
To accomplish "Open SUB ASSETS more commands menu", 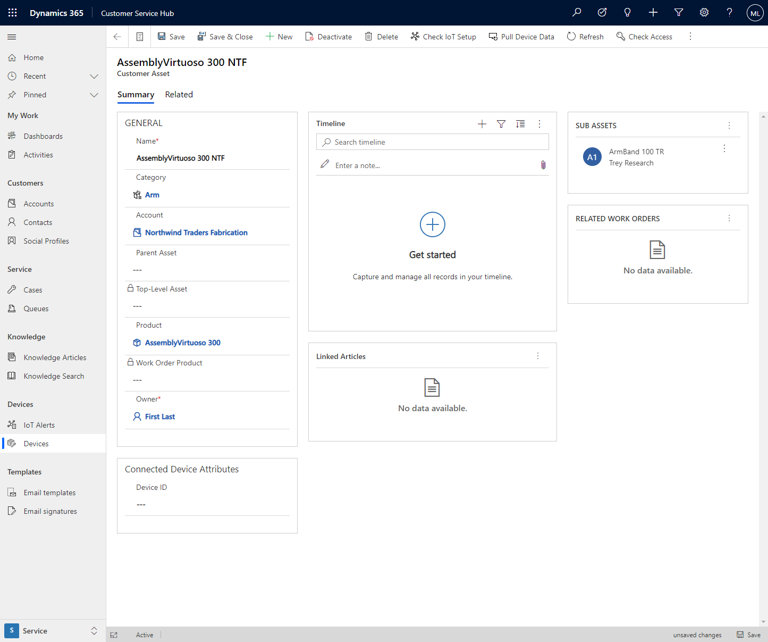I will [729, 126].
